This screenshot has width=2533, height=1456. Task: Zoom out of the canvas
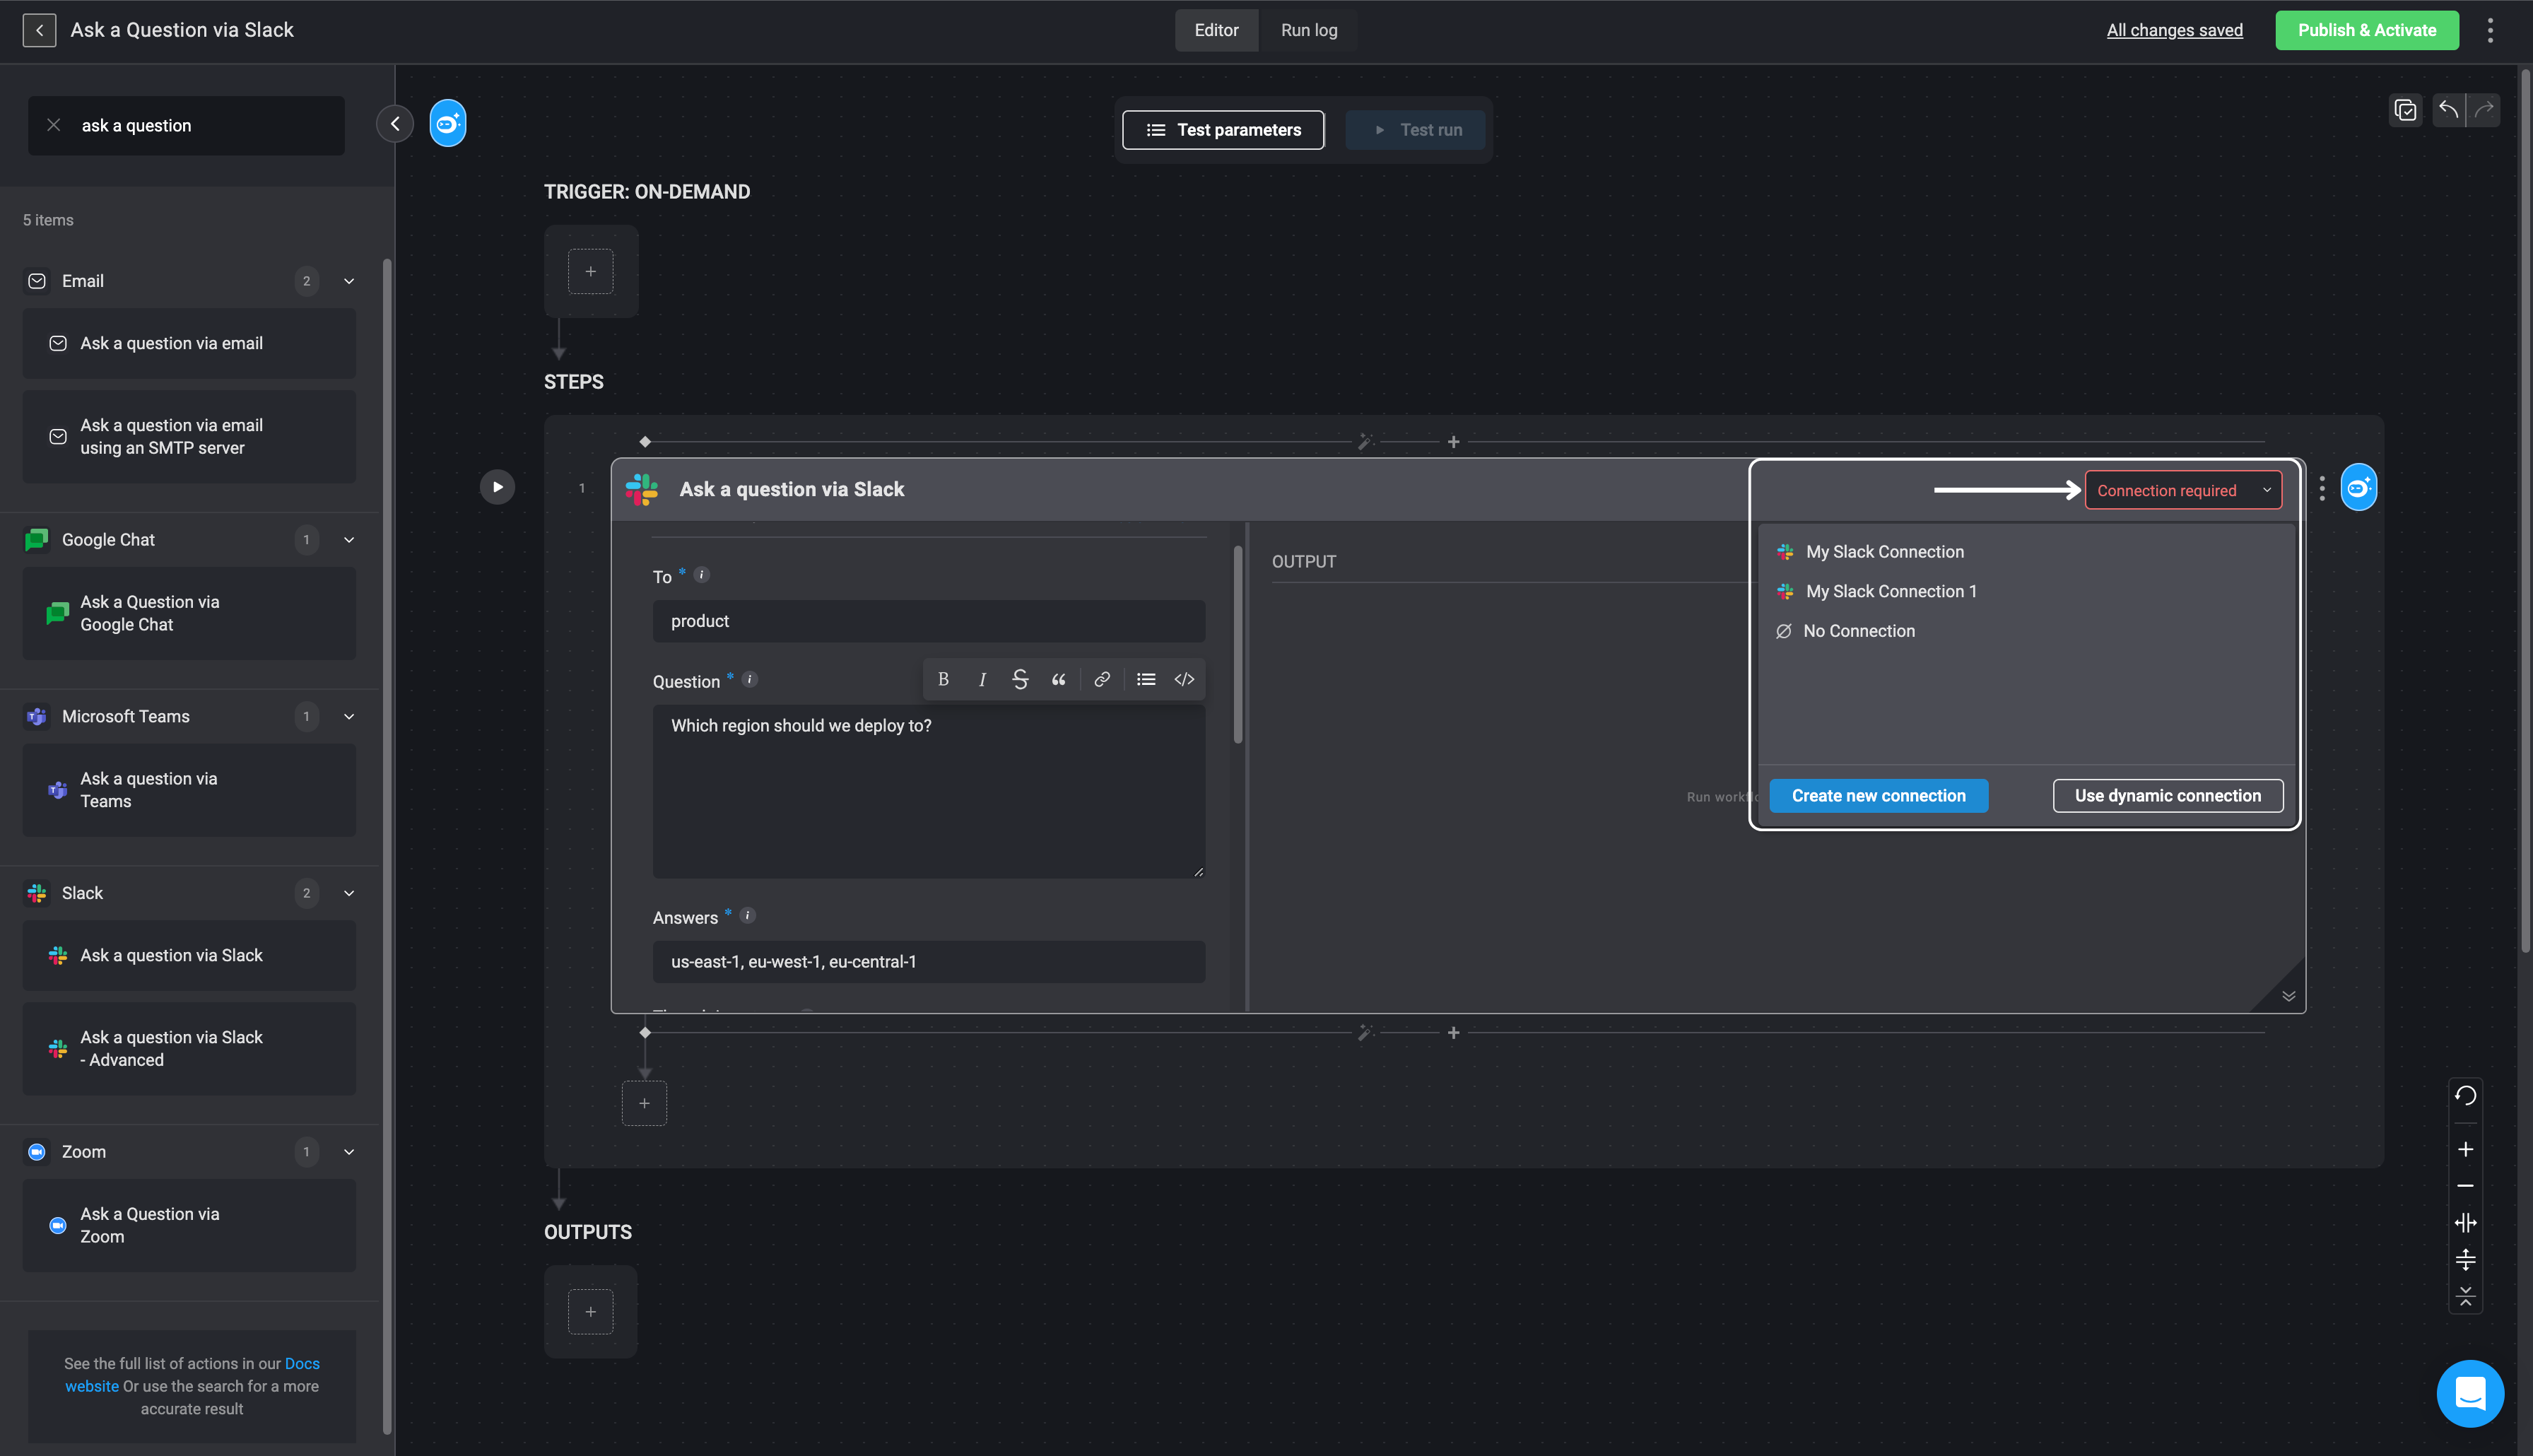[2465, 1186]
